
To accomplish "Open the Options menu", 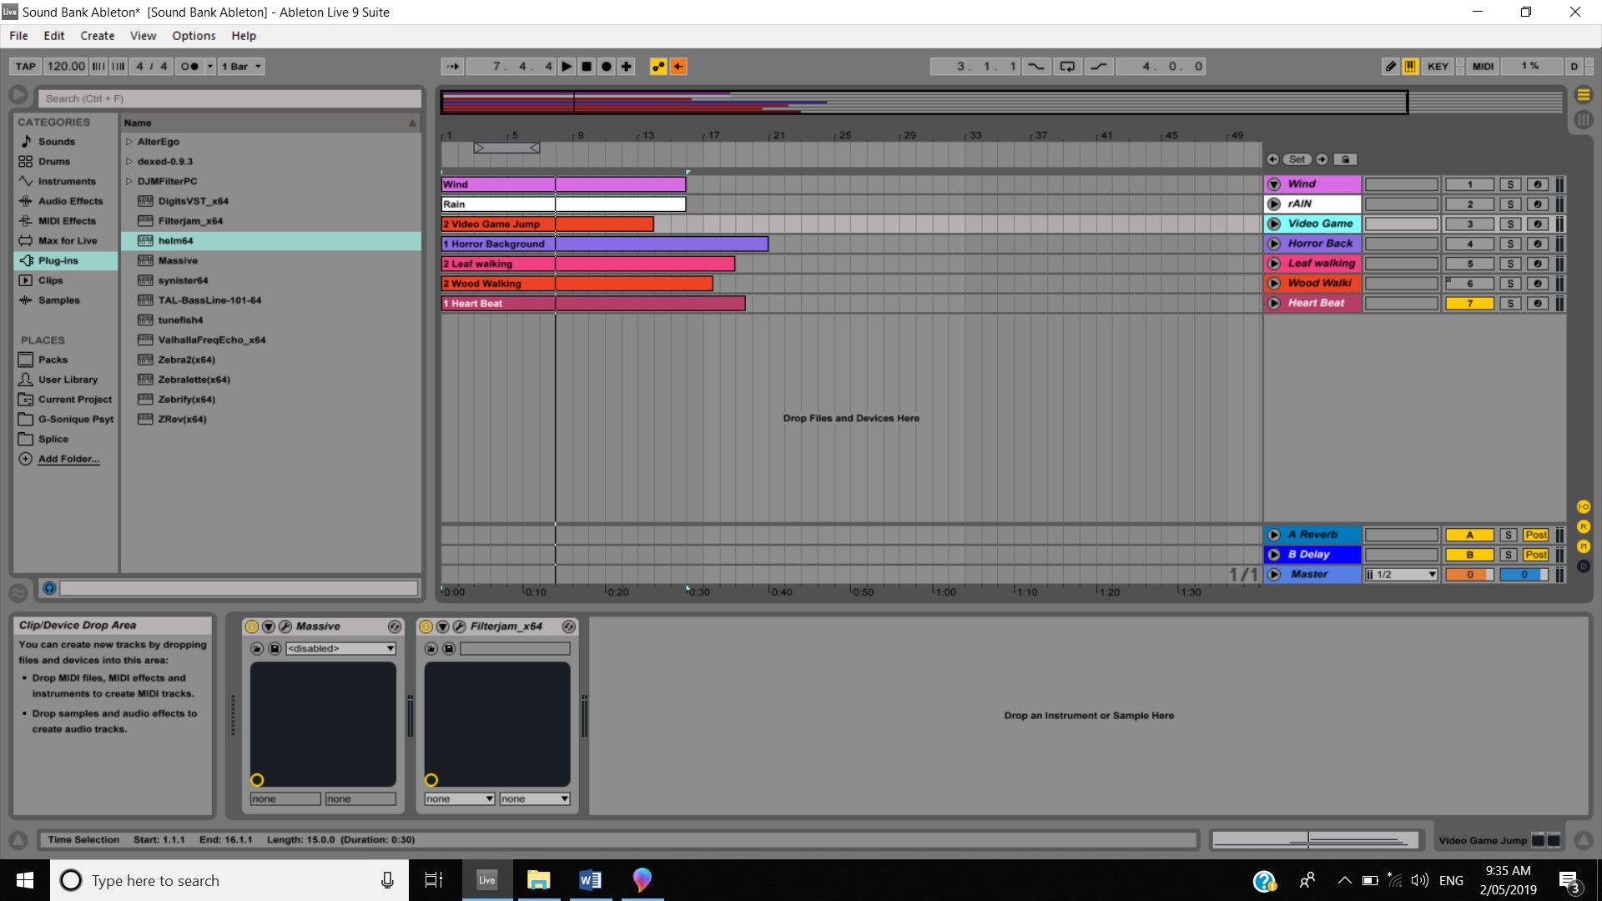I will coord(194,36).
